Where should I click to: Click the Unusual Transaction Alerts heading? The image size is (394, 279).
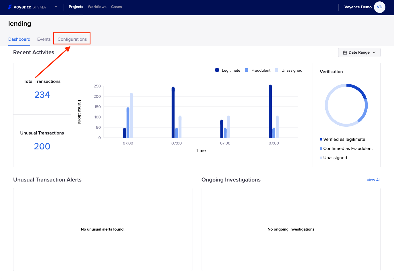coord(48,180)
